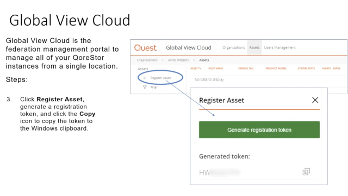Click the Register Asset dialog title
Image resolution: width=348 pixels, height=196 pixels.
pyautogui.click(x=221, y=100)
